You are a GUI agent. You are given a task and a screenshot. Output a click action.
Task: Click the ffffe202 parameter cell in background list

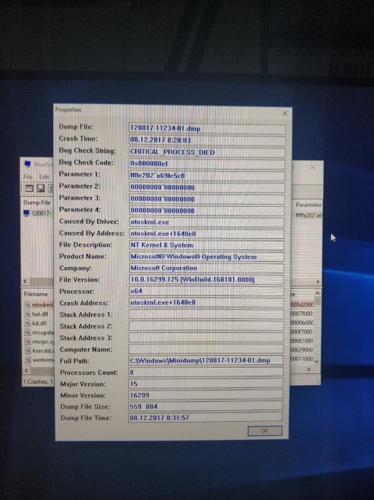[x=308, y=216]
